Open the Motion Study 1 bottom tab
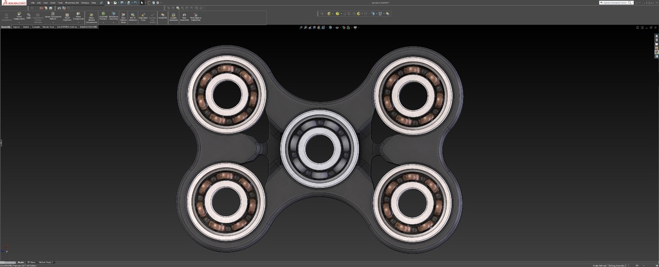The height and width of the screenshot is (267, 659). point(46,263)
